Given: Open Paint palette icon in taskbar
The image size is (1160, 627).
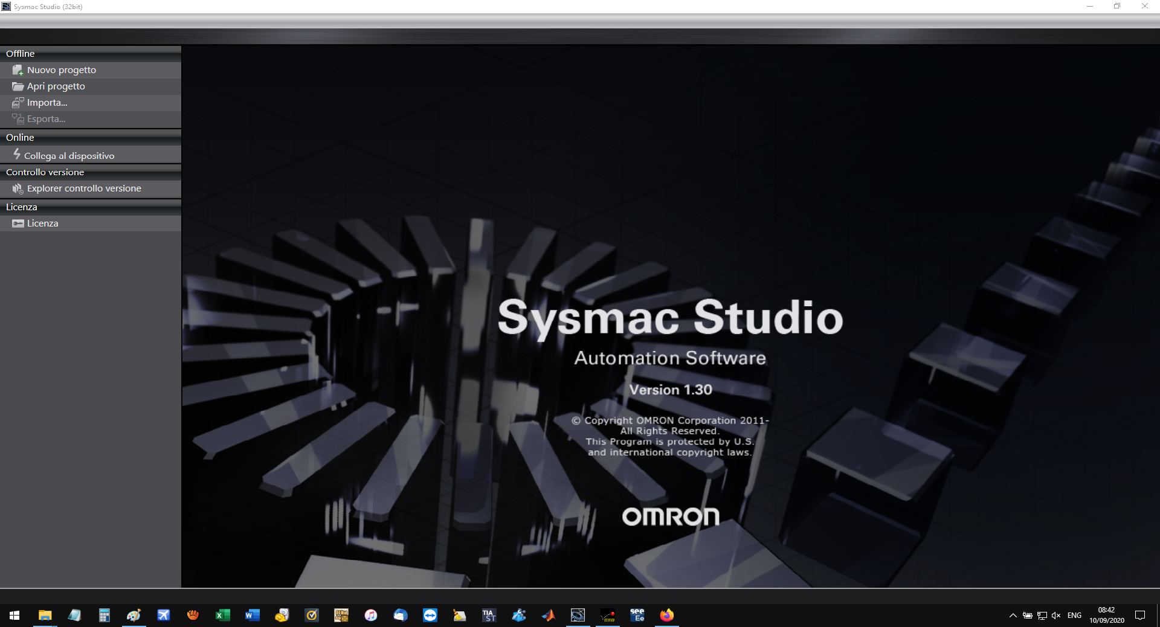Looking at the screenshot, I should click(x=134, y=615).
